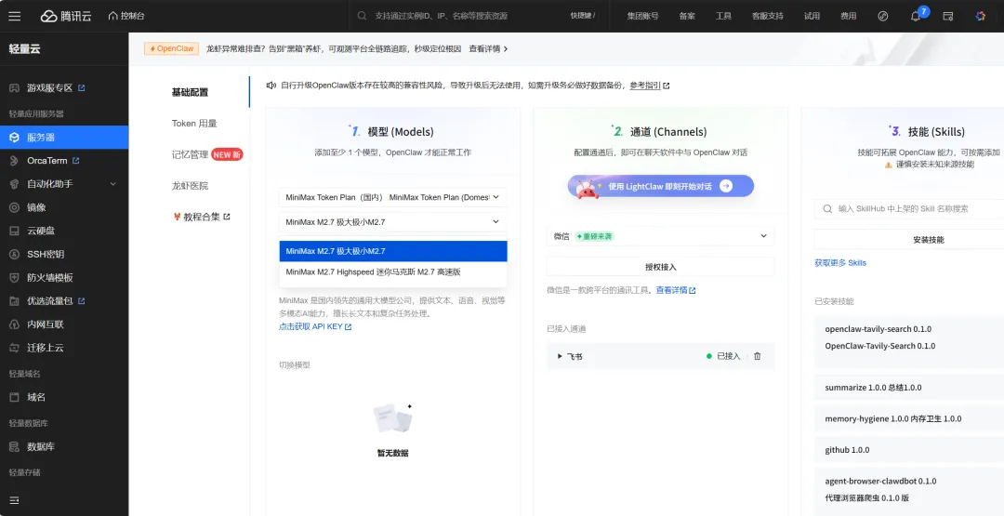Open notifications bell with 7 badge
The width and height of the screenshot is (1004, 516).
[x=917, y=16]
